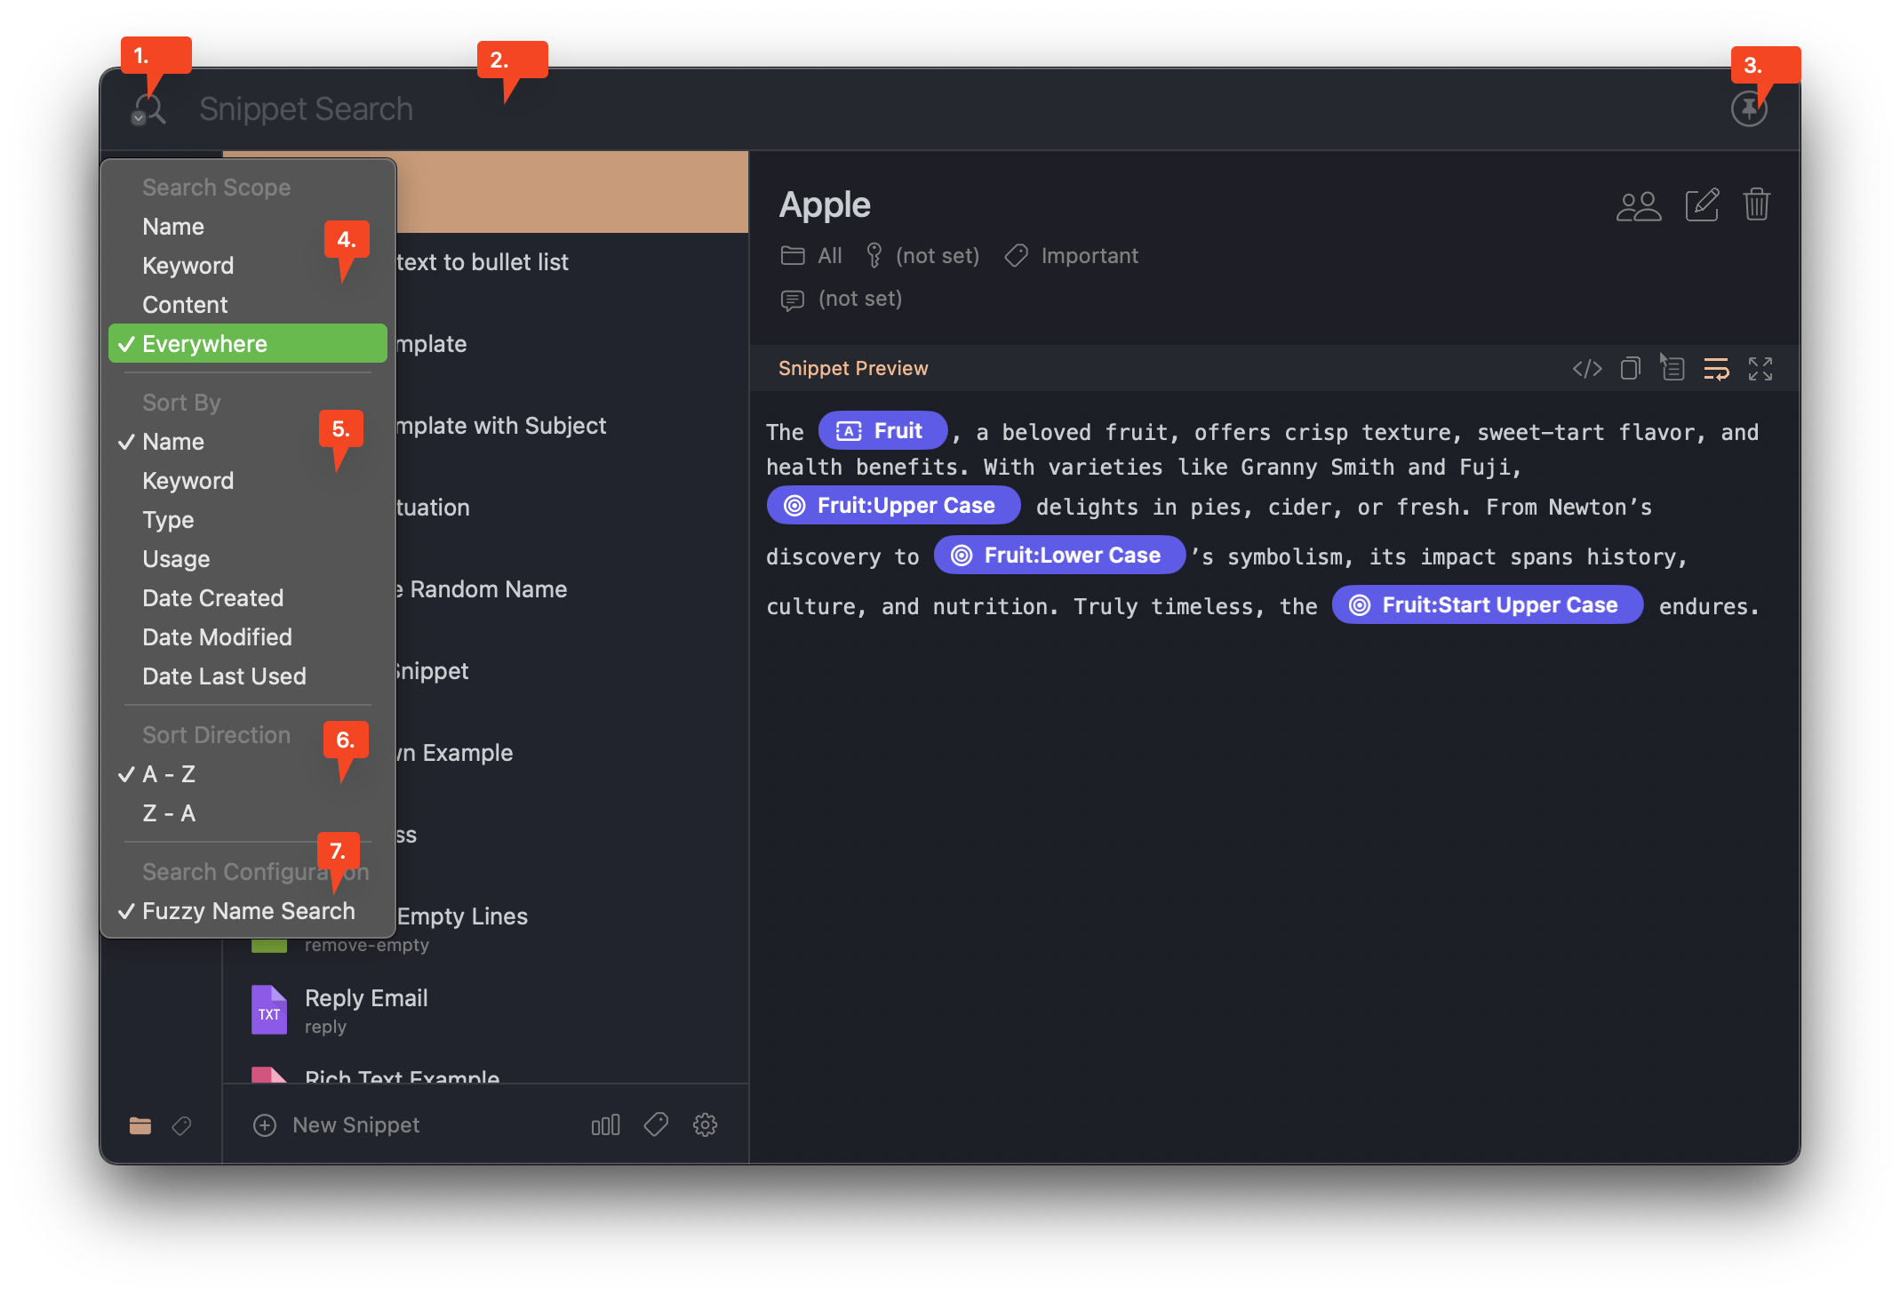
Task: Select 'Z - A' sort direction option
Action: [x=169, y=812]
